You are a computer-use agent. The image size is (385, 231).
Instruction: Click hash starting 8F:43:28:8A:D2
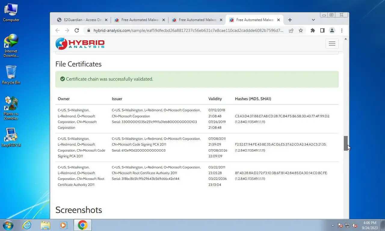click(281, 173)
